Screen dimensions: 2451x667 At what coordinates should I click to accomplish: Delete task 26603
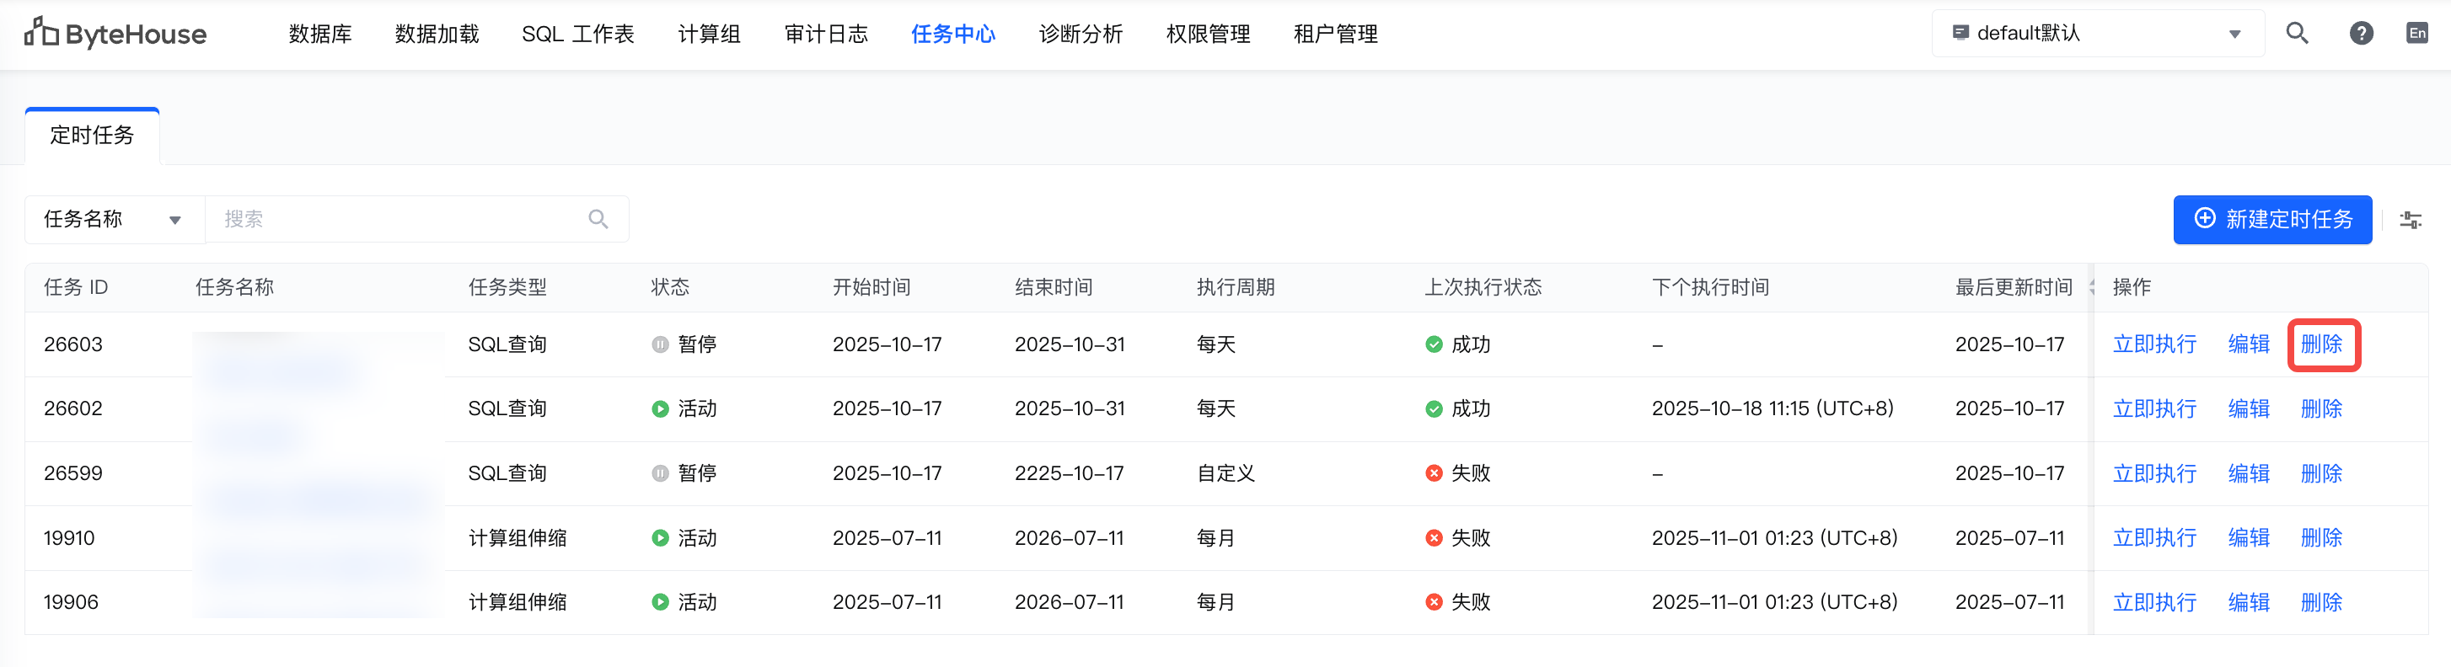coord(2321,345)
